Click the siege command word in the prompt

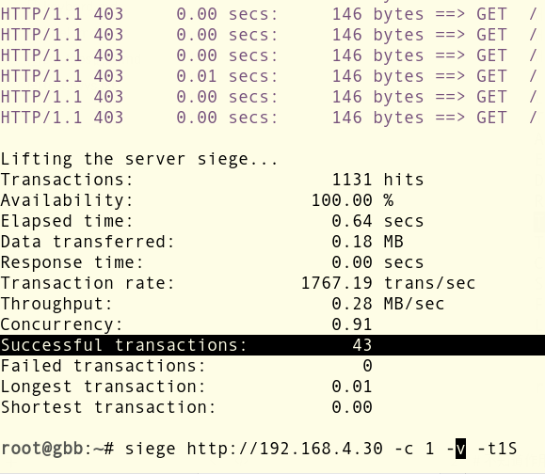coord(151,449)
